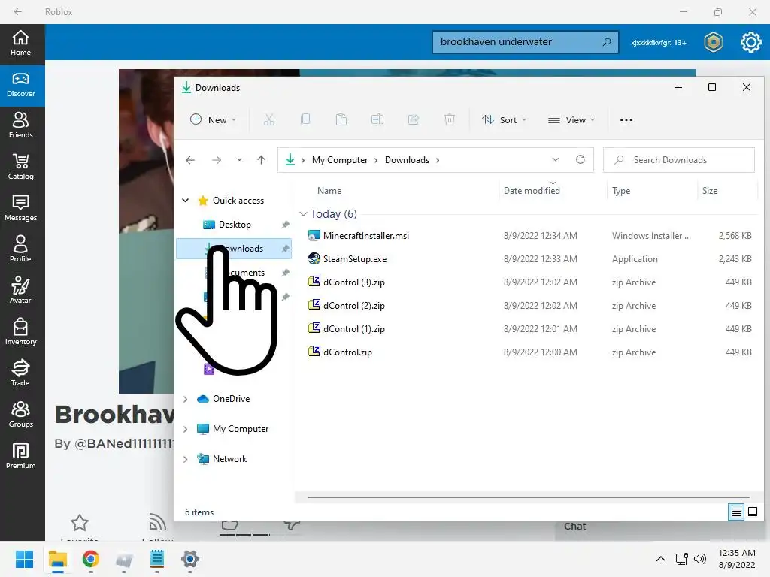Click the search magnifier in the Roblox search box
The image size is (770, 577).
(x=607, y=42)
